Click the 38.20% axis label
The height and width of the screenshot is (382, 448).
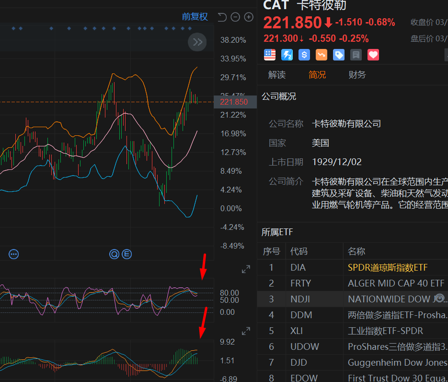point(233,40)
